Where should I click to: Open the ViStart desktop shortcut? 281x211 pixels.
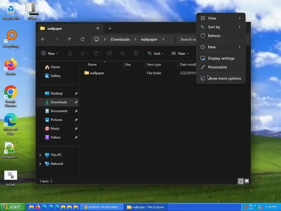click(32, 11)
